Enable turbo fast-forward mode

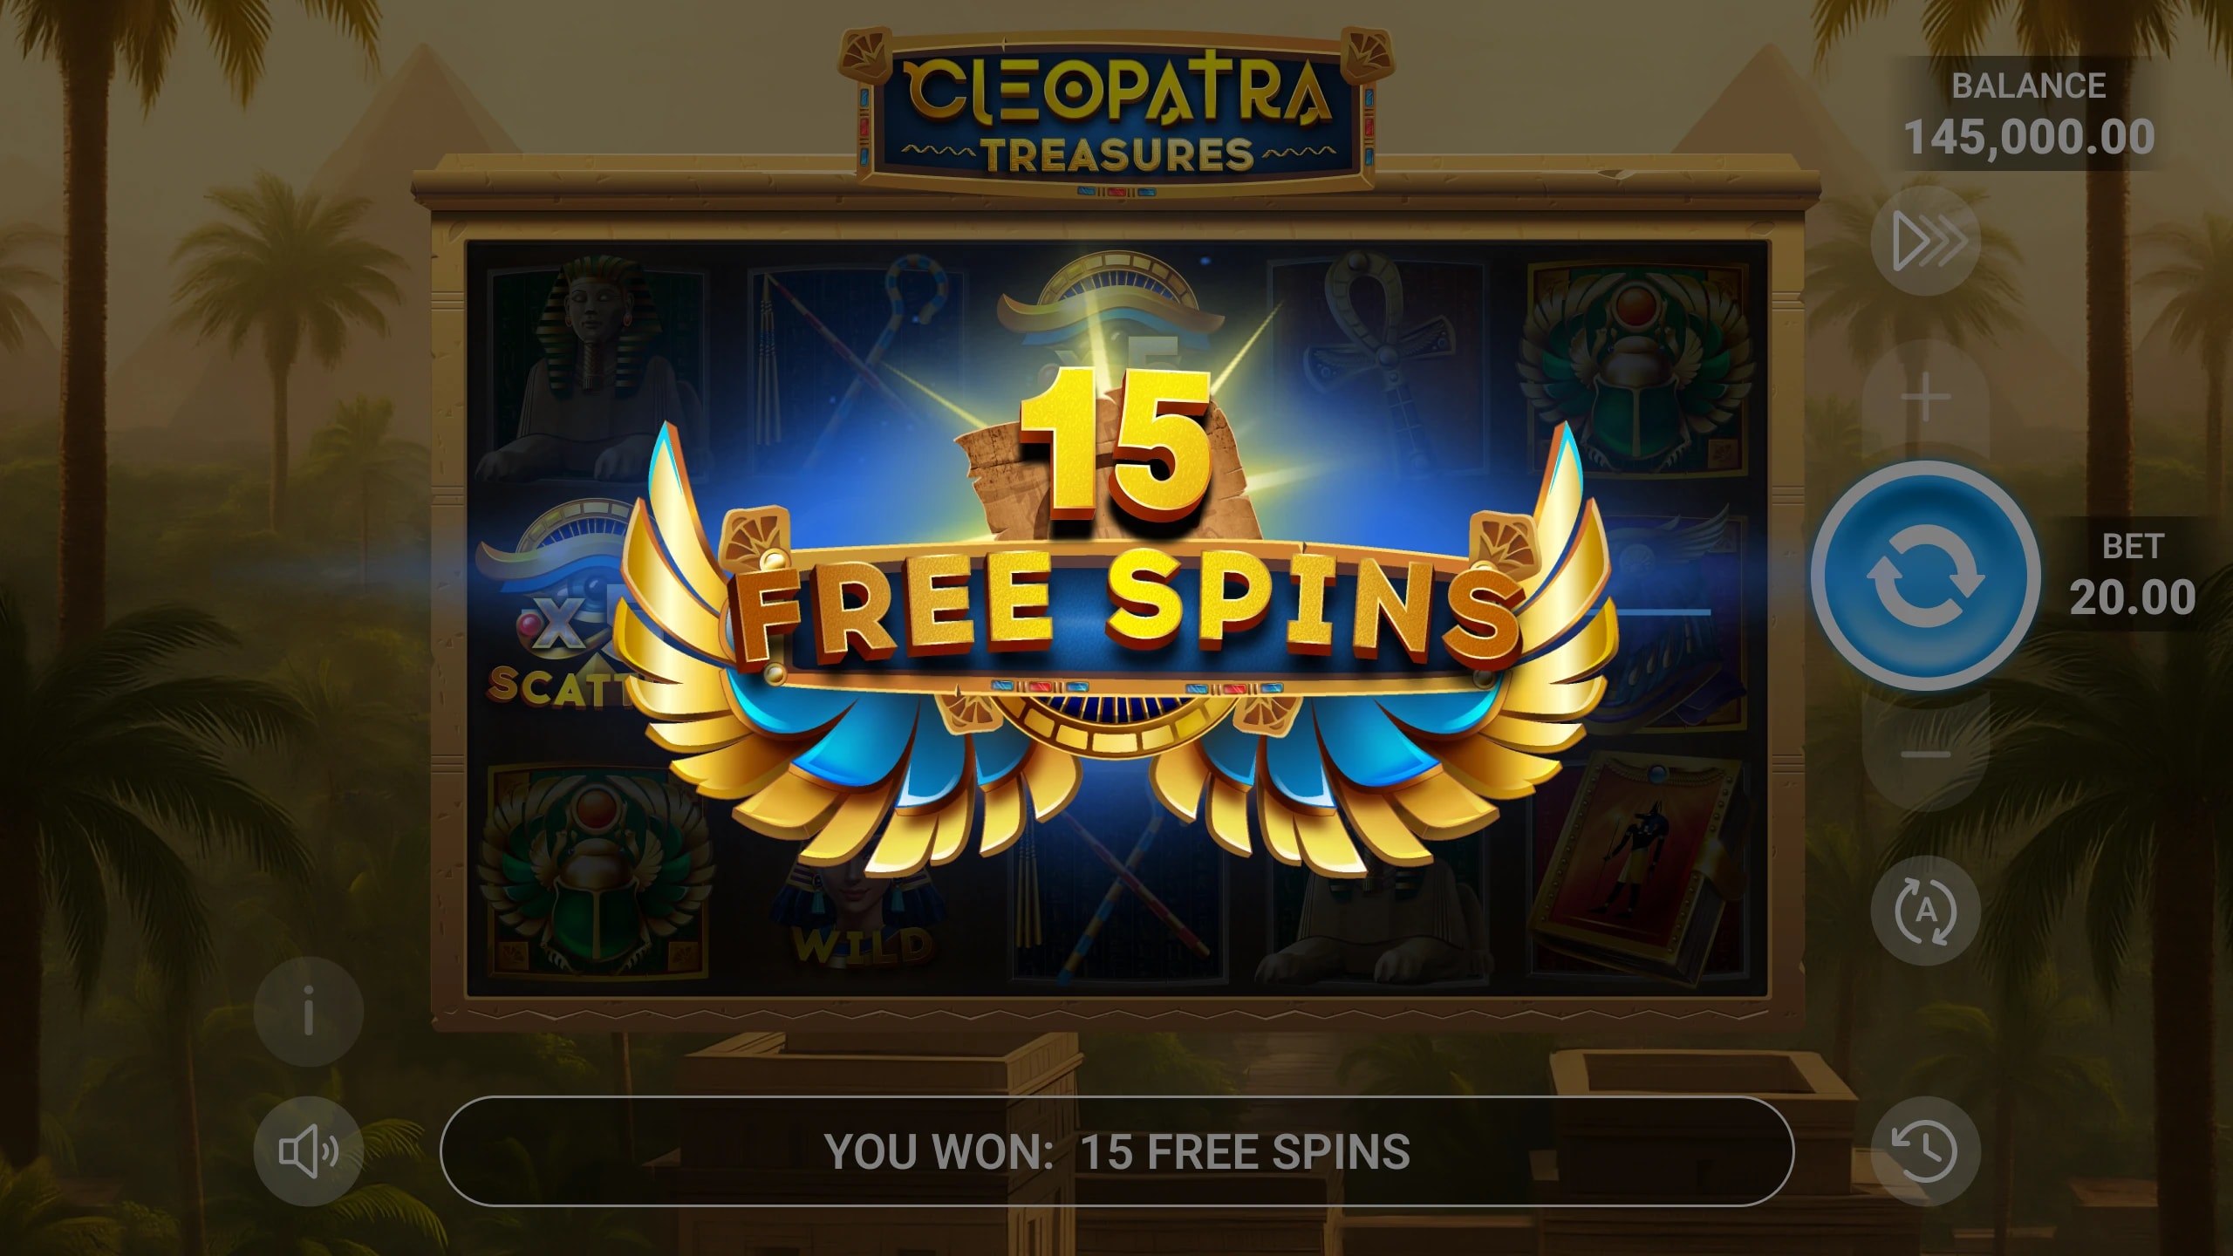pos(1925,240)
